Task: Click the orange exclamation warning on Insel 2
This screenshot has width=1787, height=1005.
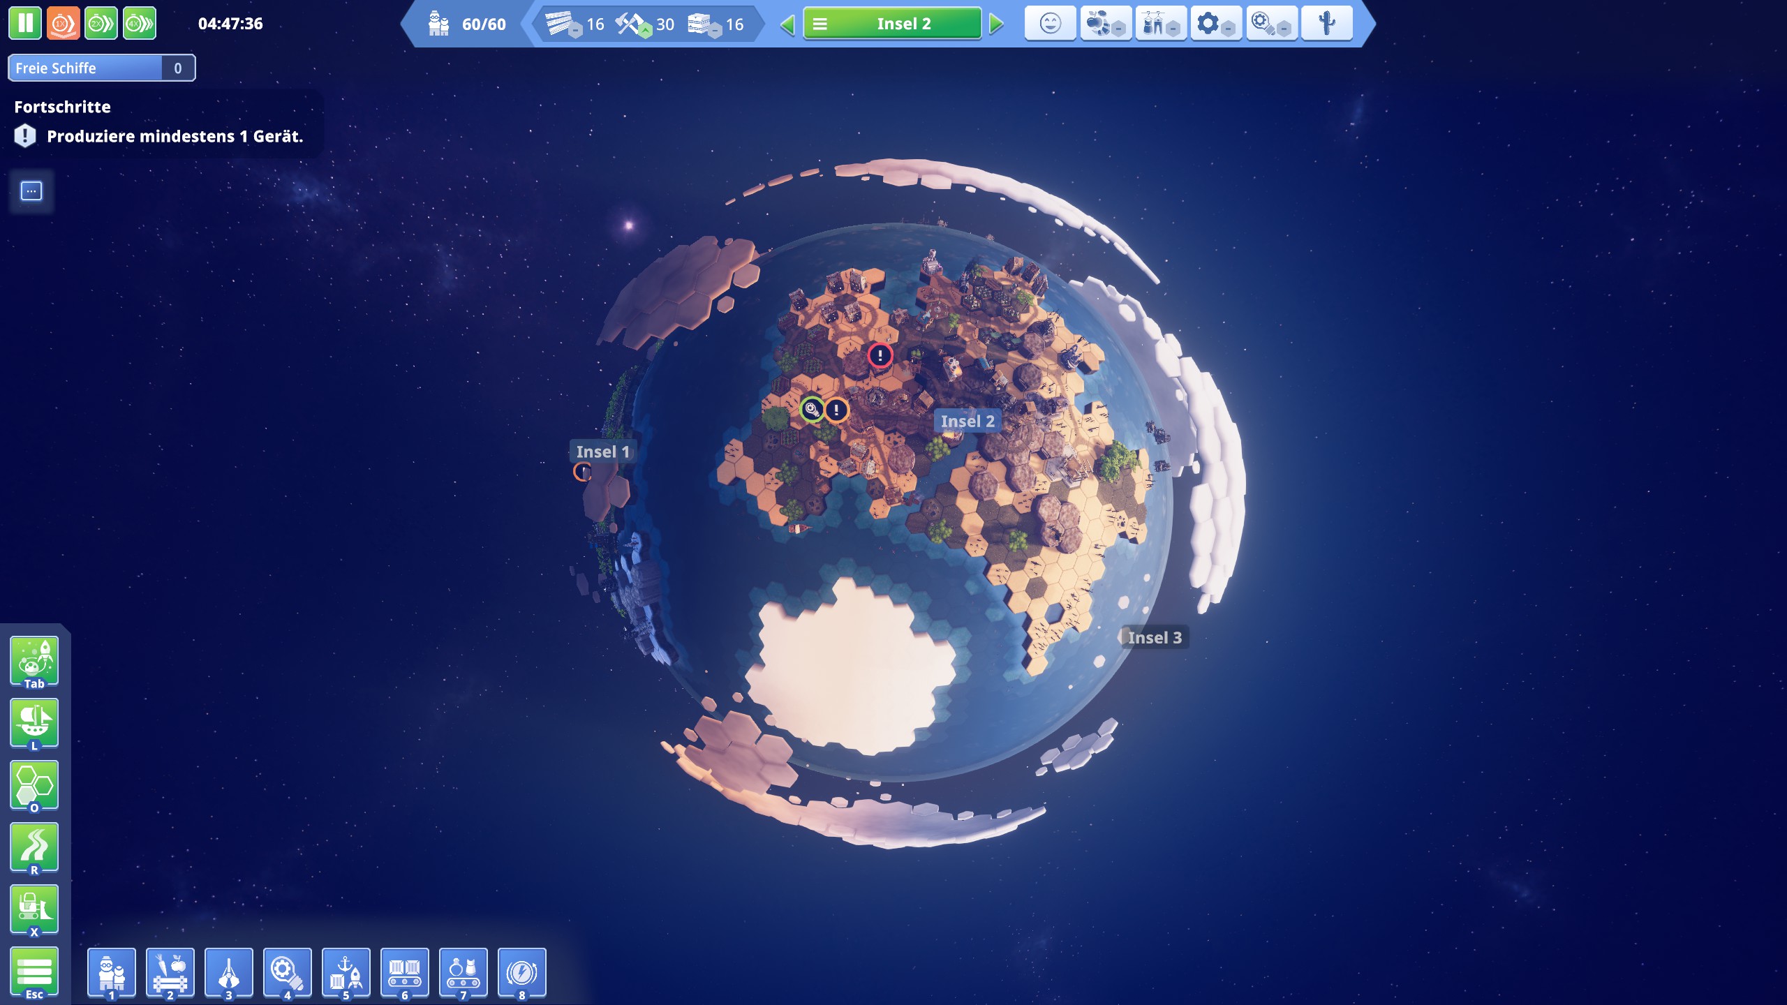Action: (836, 410)
